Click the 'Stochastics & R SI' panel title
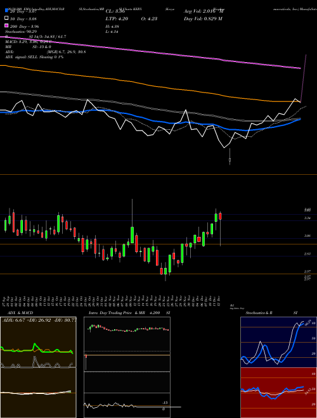317x418 pixels. point(271,313)
